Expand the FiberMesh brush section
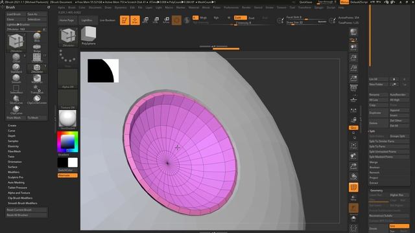Viewport: 415px width, 233px height. tap(14, 151)
